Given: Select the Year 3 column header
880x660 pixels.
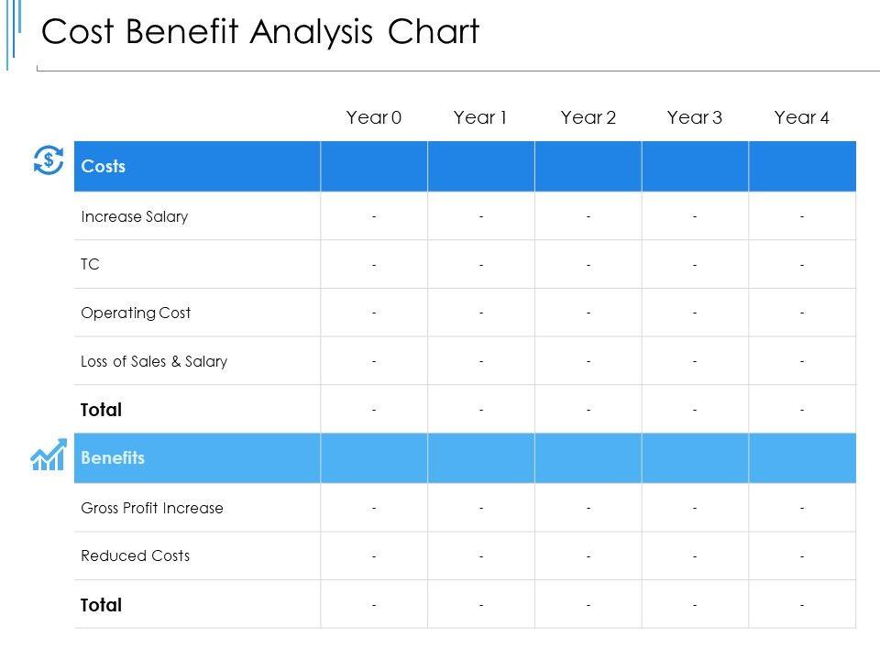Looking at the screenshot, I should tap(695, 117).
